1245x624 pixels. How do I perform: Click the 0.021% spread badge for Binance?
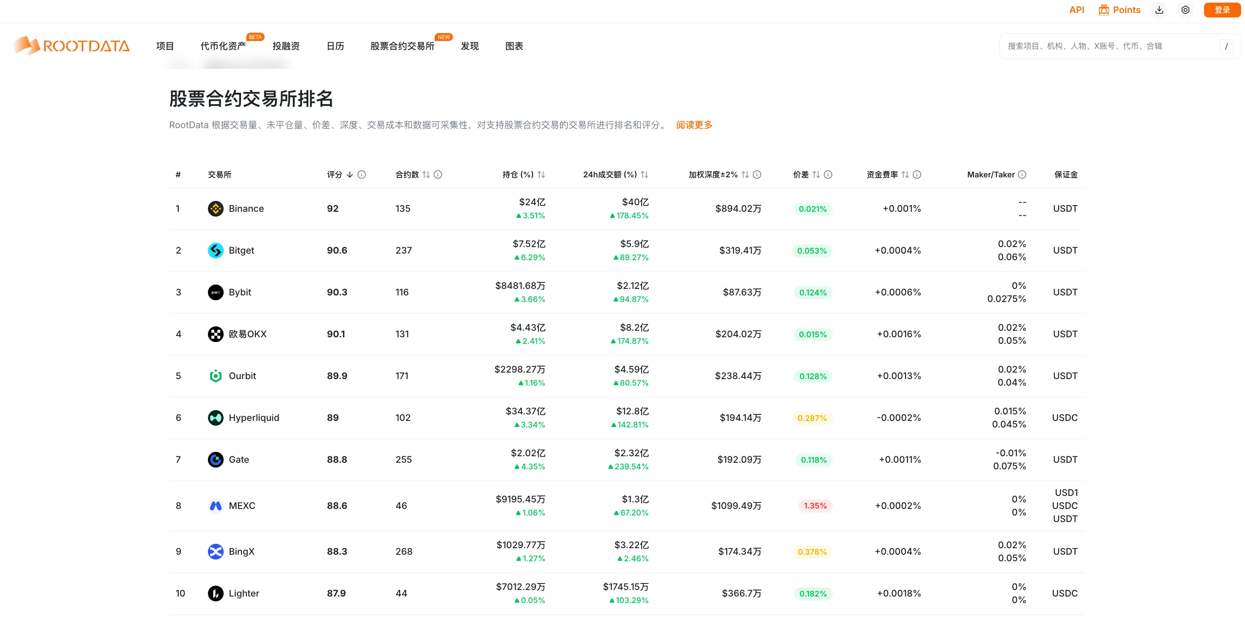coord(813,209)
